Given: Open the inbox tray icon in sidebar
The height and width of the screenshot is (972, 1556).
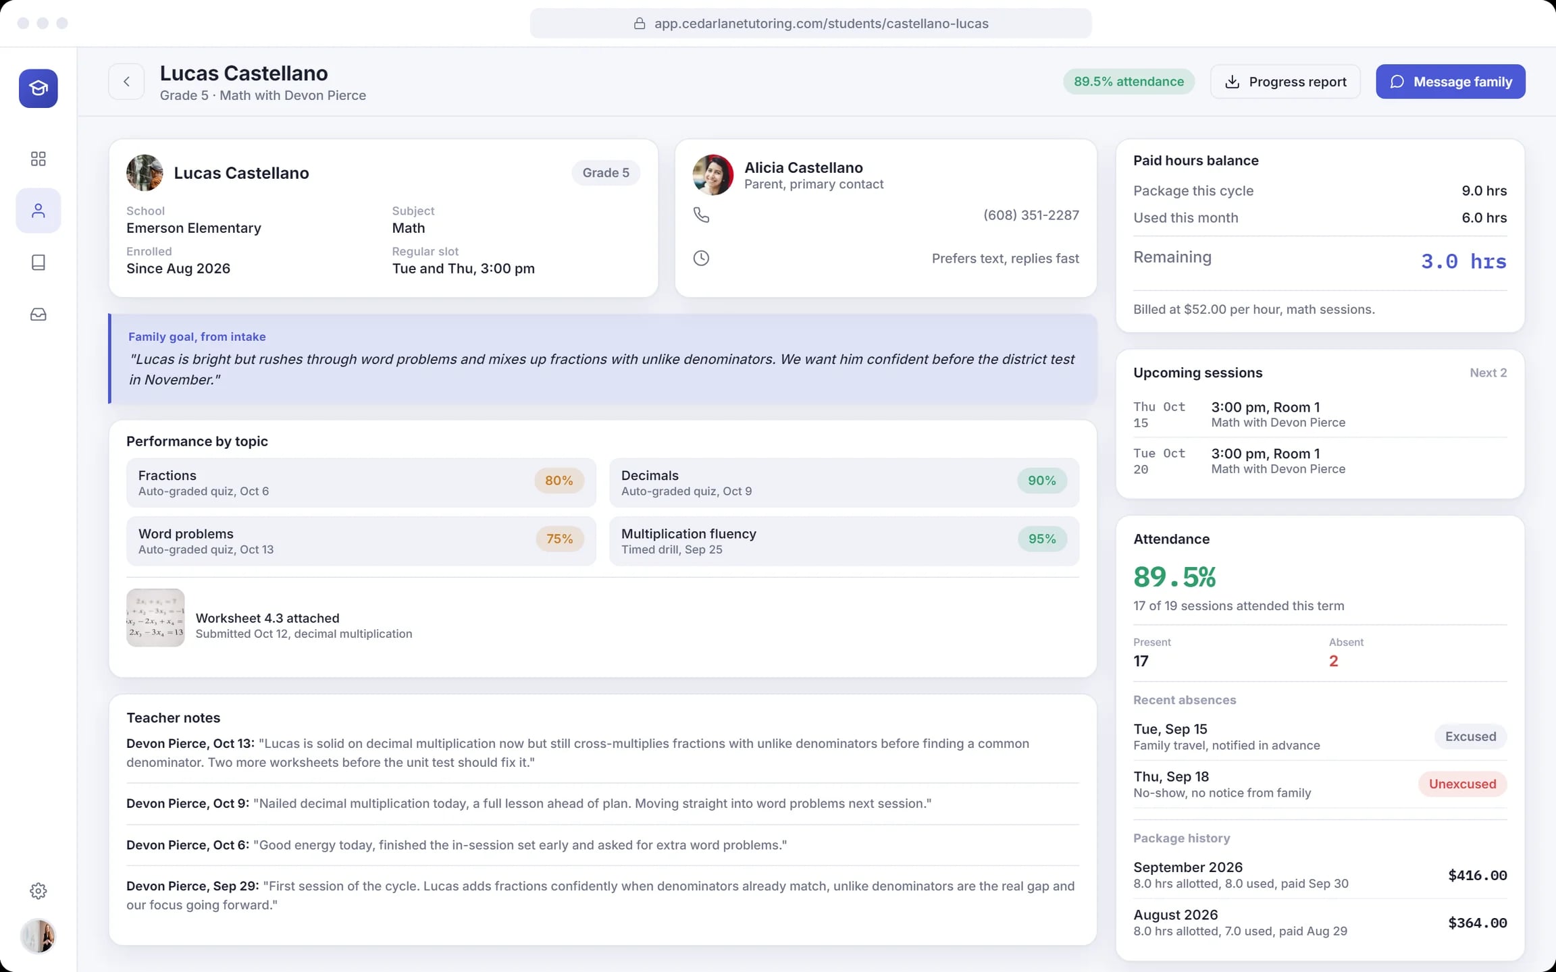Looking at the screenshot, I should tap(38, 315).
